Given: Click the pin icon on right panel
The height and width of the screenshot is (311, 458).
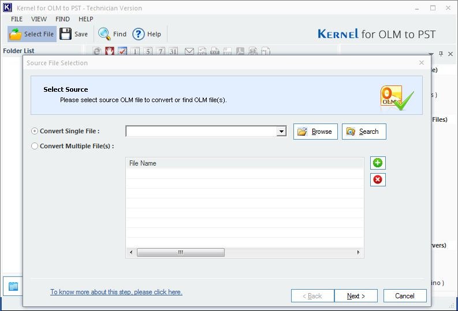Looking at the screenshot, I should [441, 54].
